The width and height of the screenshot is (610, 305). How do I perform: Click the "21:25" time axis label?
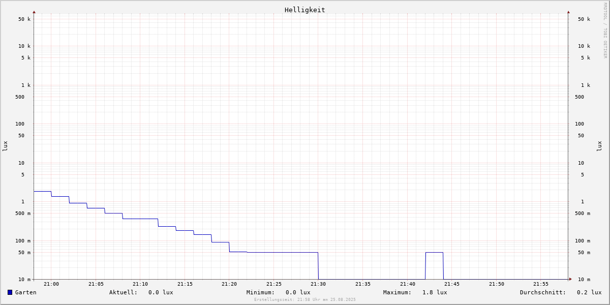click(274, 284)
